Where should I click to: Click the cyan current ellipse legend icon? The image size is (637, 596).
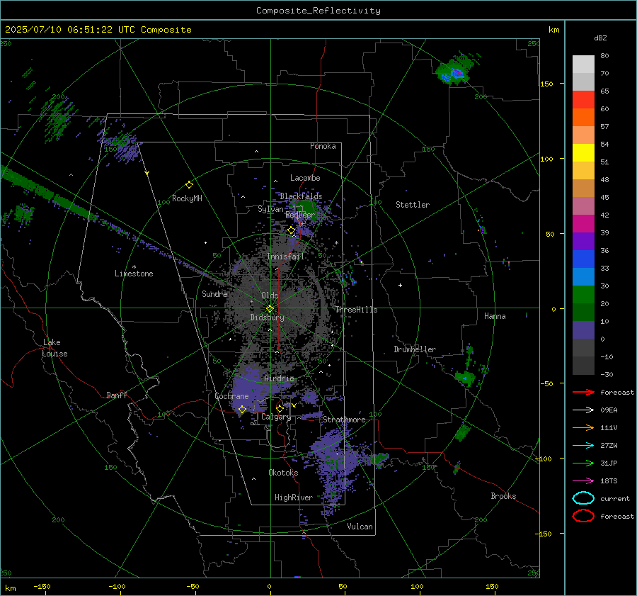coord(583,498)
